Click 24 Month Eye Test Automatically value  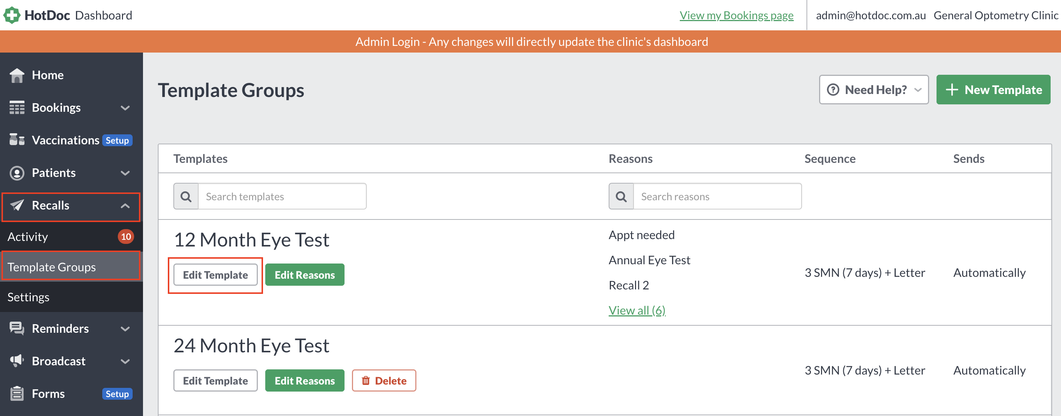[x=990, y=370]
